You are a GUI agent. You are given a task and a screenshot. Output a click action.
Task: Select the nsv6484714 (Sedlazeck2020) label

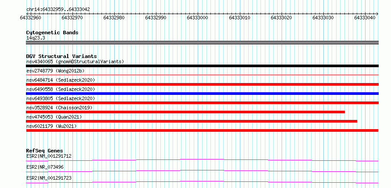[61, 80]
